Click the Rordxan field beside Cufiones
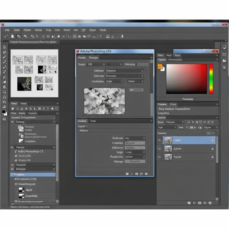The width and height of the screenshot is (229, 229). point(135,143)
